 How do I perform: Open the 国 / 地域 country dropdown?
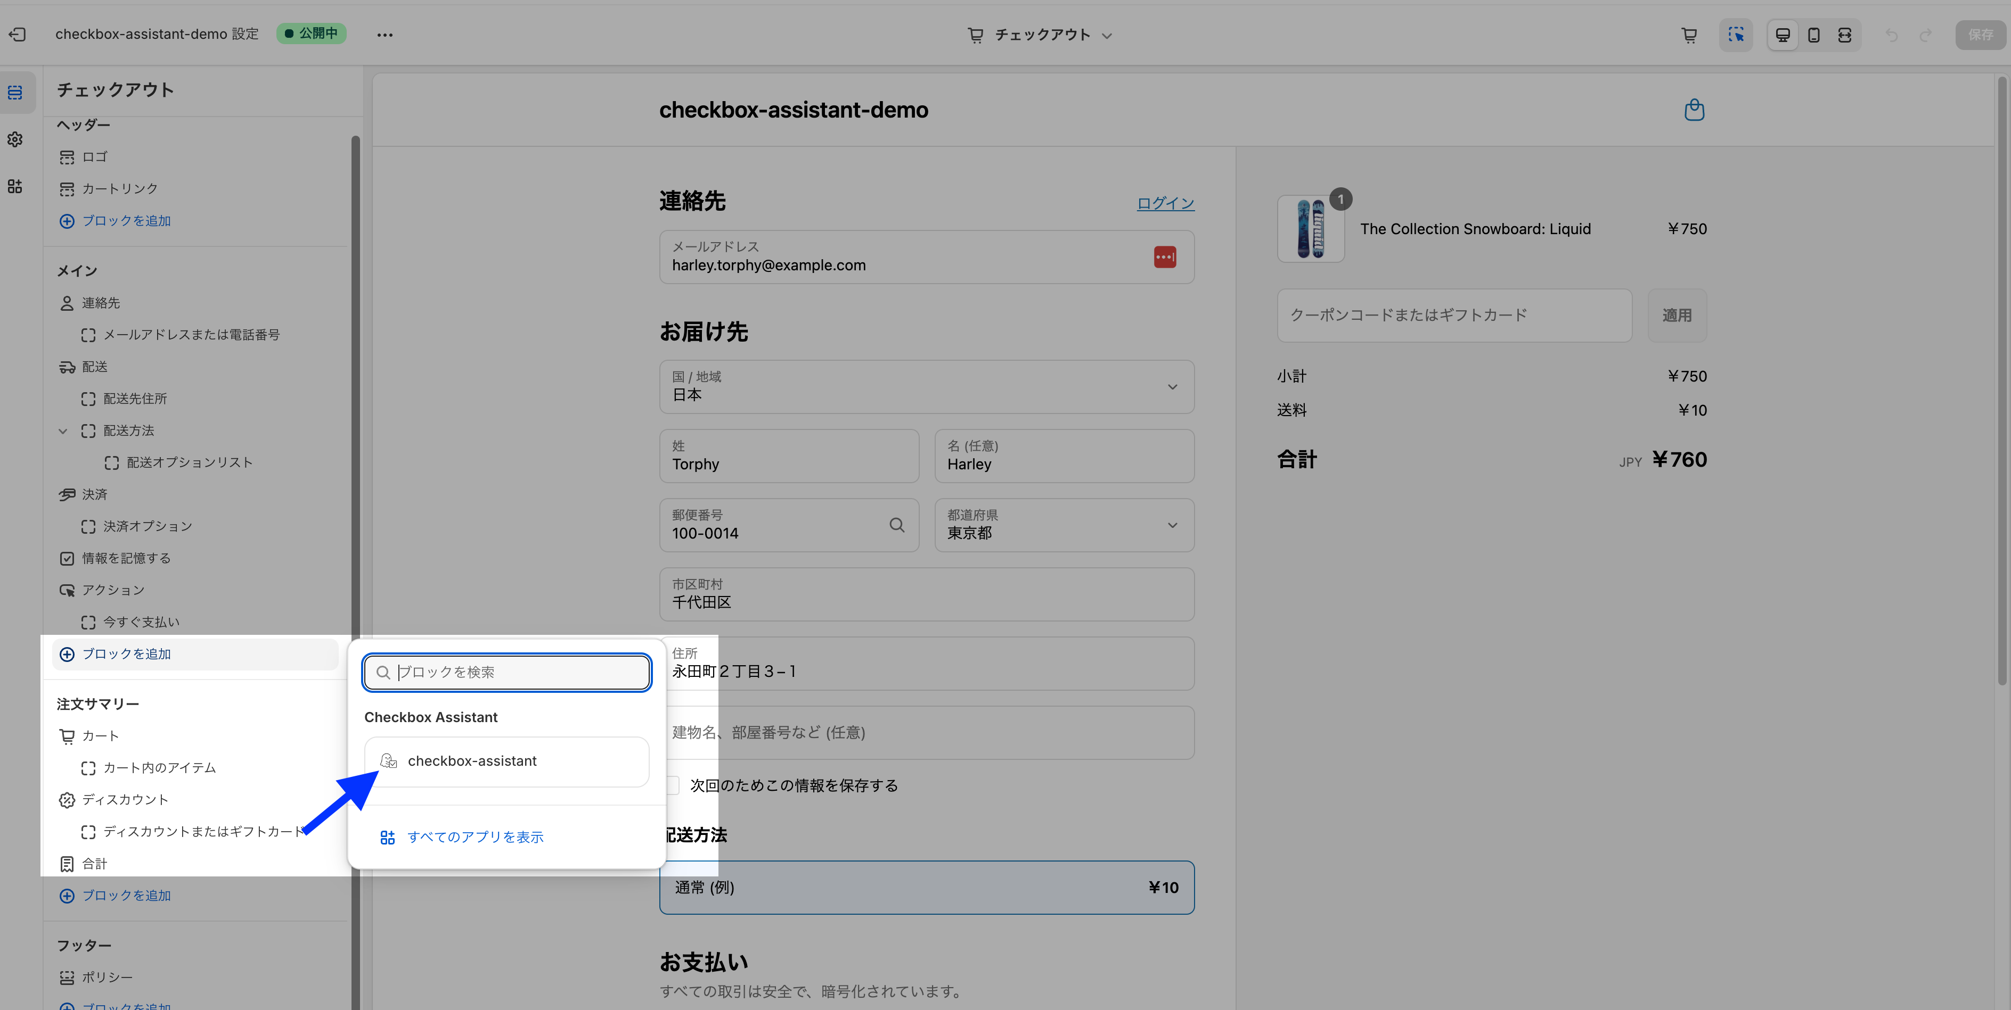[x=927, y=387]
